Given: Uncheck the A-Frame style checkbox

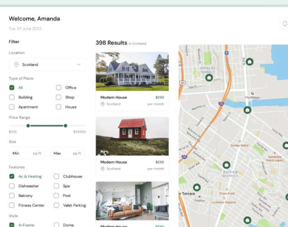Looking at the screenshot, I should [x=12, y=225].
